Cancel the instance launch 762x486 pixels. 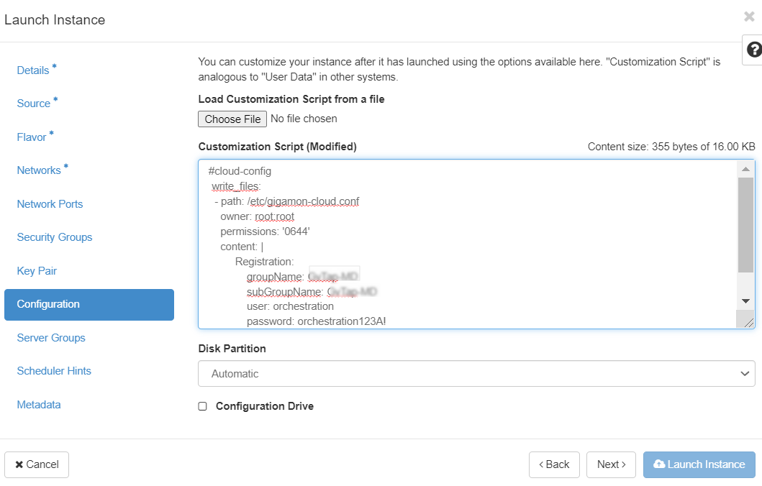(x=37, y=464)
